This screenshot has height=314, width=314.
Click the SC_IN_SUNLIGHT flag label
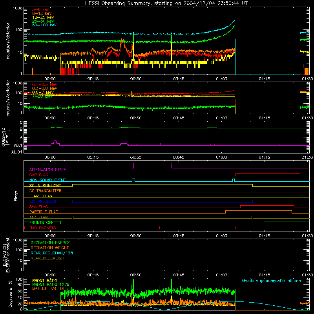[45, 185]
